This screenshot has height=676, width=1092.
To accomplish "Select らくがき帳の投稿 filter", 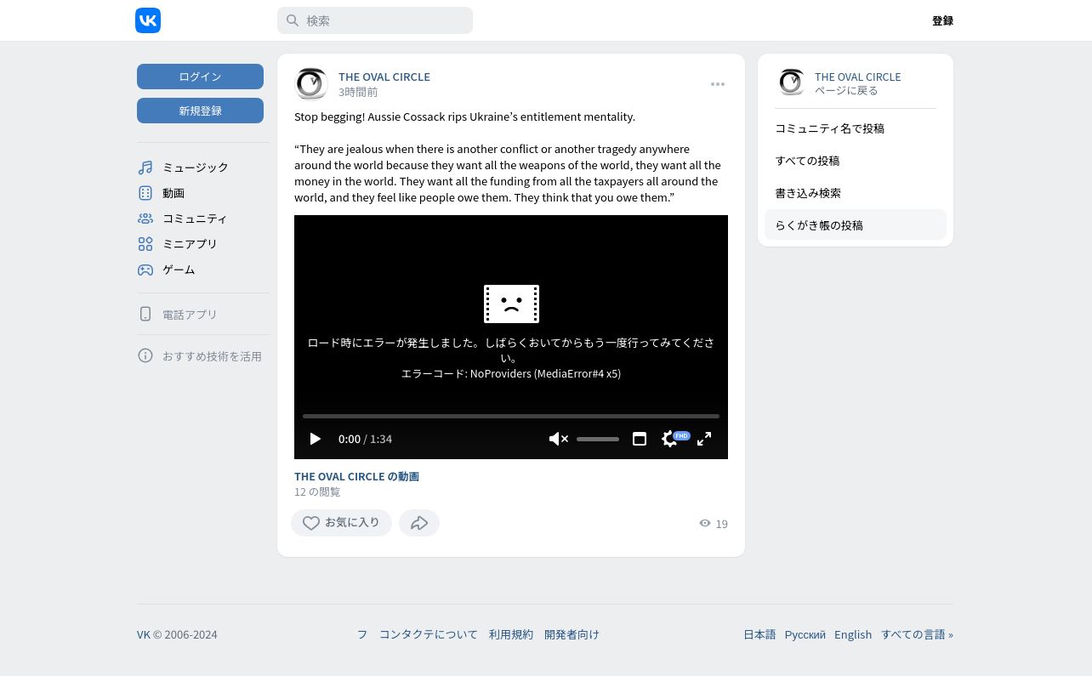I will point(856,225).
